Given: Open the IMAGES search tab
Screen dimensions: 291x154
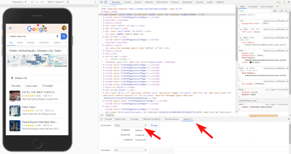Looking at the screenshot, I should tap(31, 43).
